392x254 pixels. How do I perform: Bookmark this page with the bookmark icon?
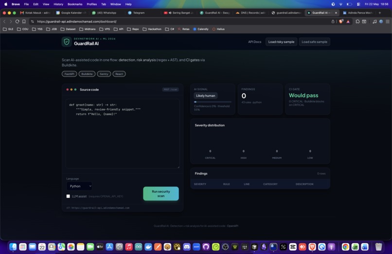tap(24, 21)
